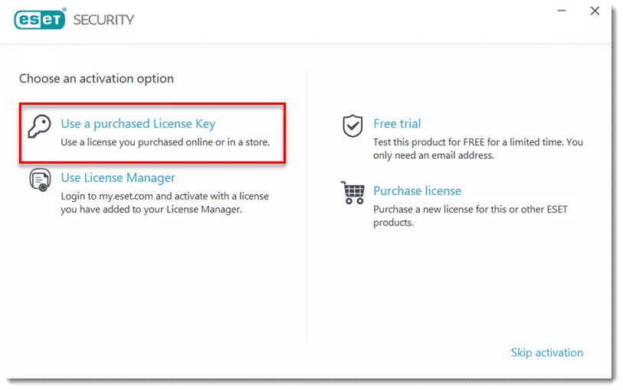Open Use a purchased License Key
Screen dimensions: 623x390
pos(138,124)
